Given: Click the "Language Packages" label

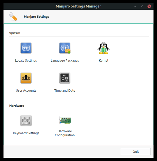Looking at the screenshot, I should click(65, 61).
